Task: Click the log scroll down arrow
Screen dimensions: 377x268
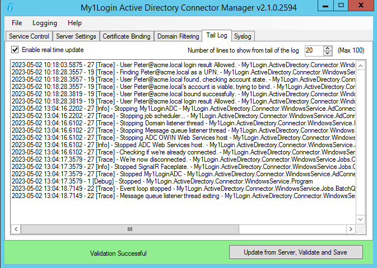Action: [360, 219]
